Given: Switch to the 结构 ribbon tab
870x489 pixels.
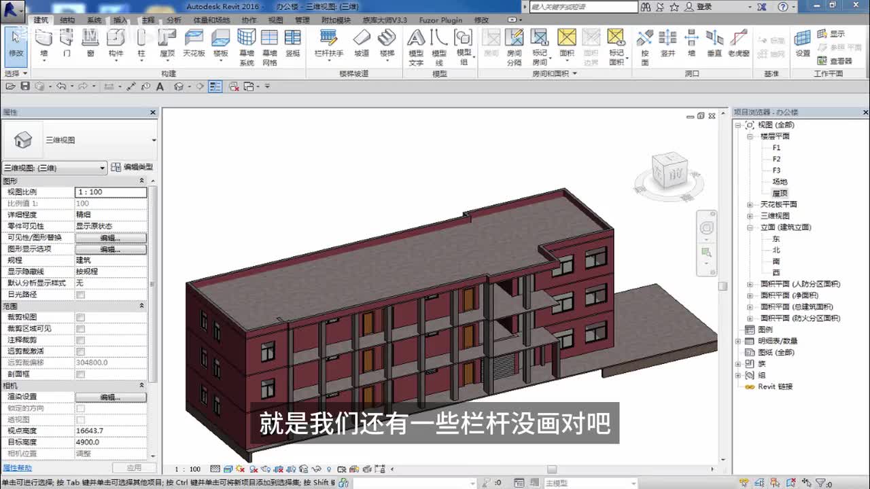Looking at the screenshot, I should coord(67,20).
